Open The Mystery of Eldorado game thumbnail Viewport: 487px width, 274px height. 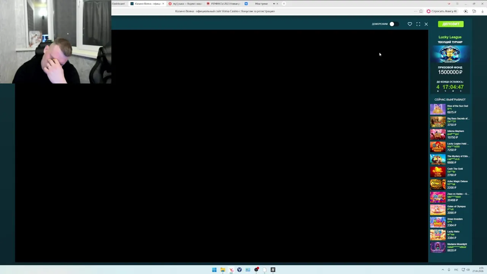(438, 159)
